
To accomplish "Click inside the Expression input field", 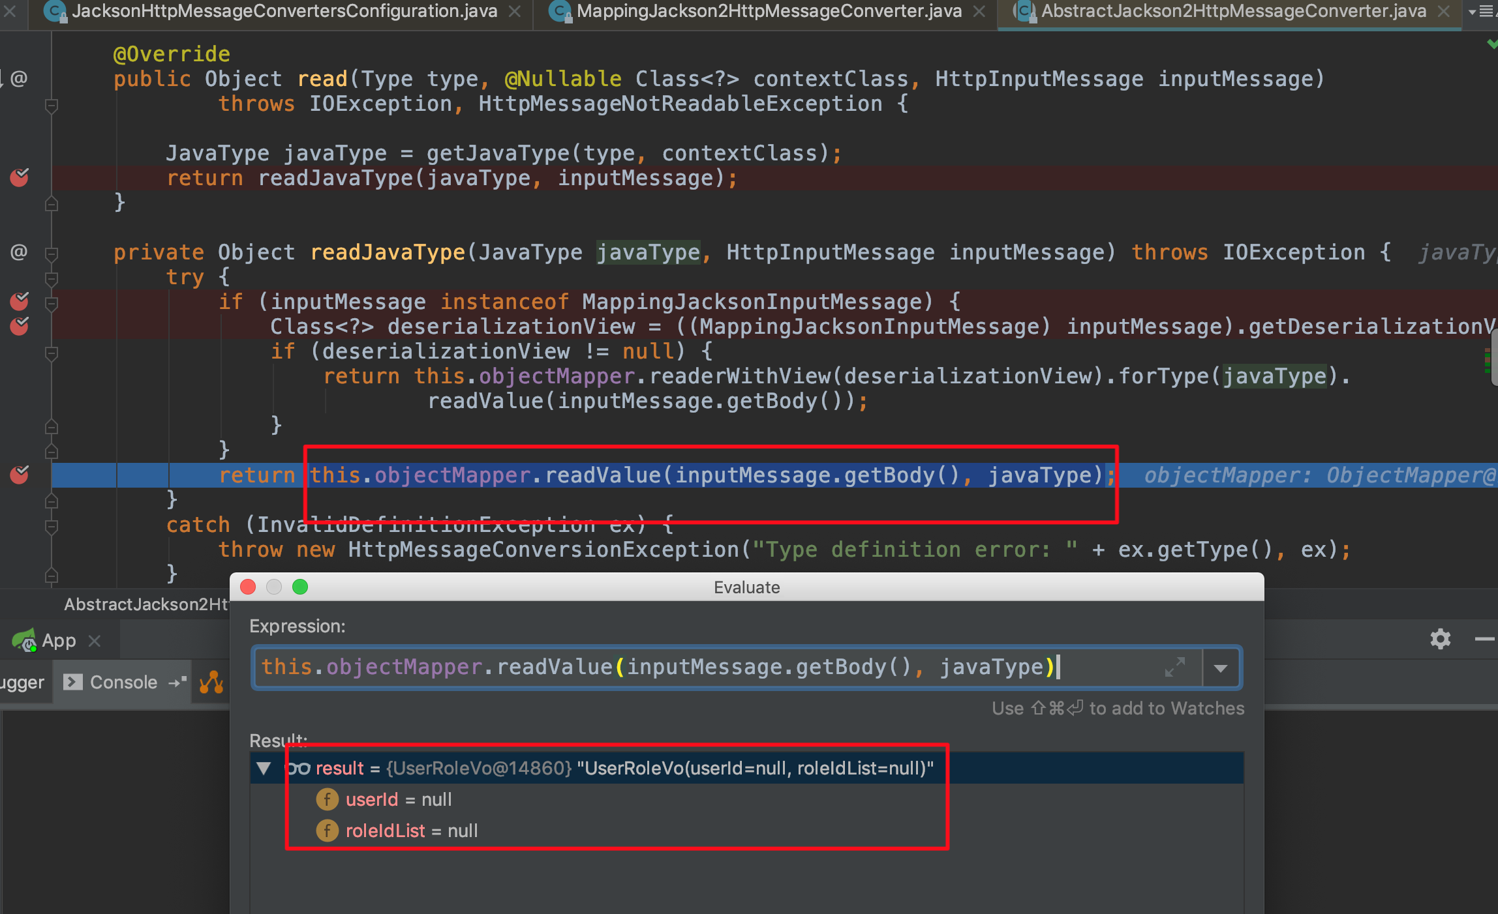I will [718, 667].
